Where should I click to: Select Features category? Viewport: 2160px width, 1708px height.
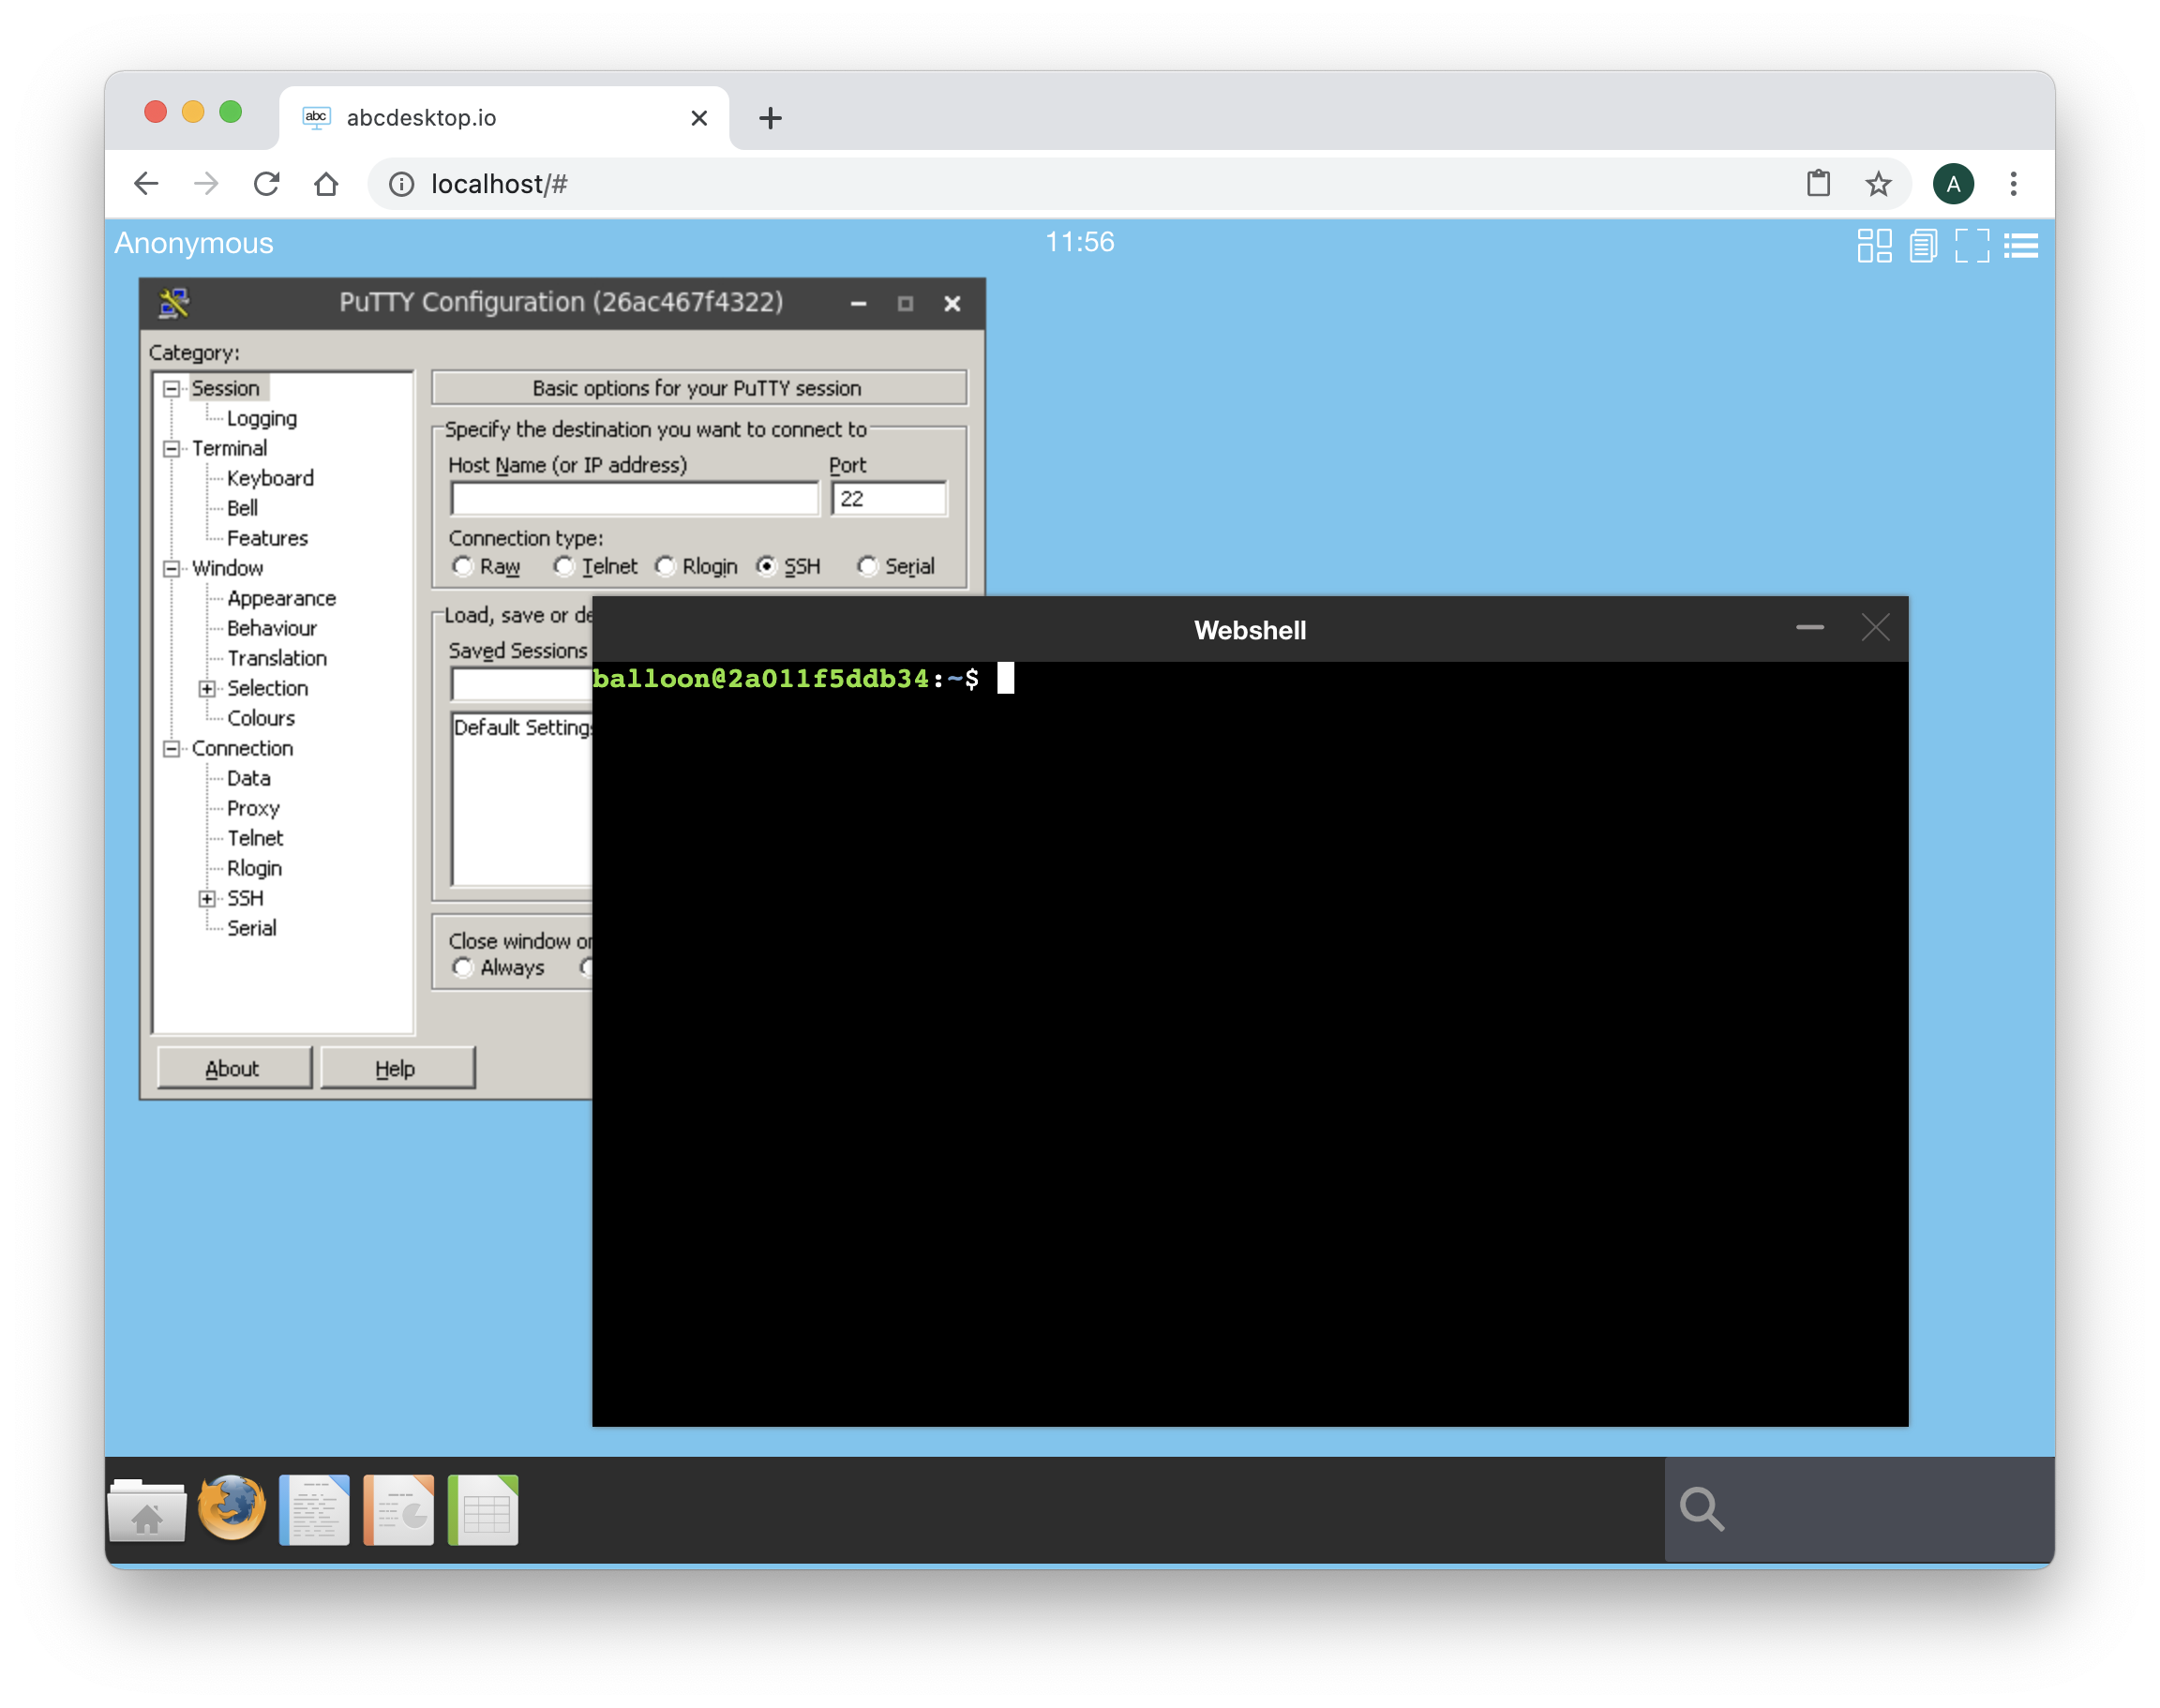point(267,538)
